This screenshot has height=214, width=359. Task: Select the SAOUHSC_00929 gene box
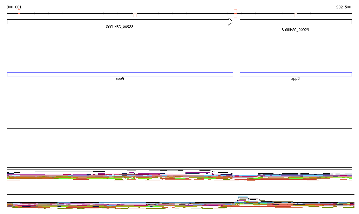coord(296,22)
